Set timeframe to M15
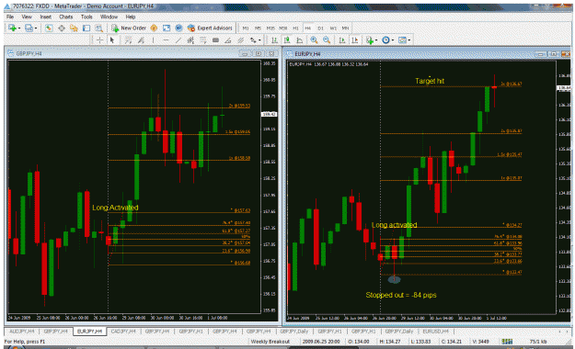Screen dimensions: 575x349 pos(270,28)
